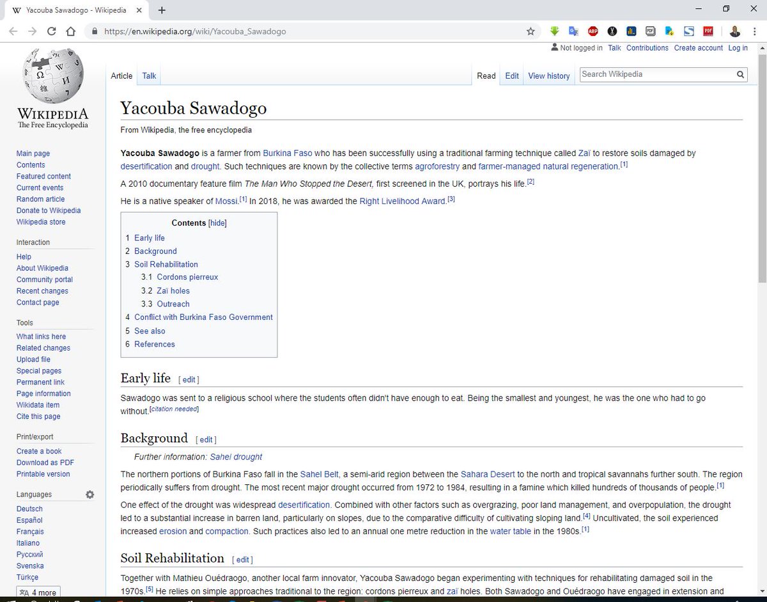Open the blue document download extension
The width and height of the screenshot is (767, 602).
coord(669,31)
